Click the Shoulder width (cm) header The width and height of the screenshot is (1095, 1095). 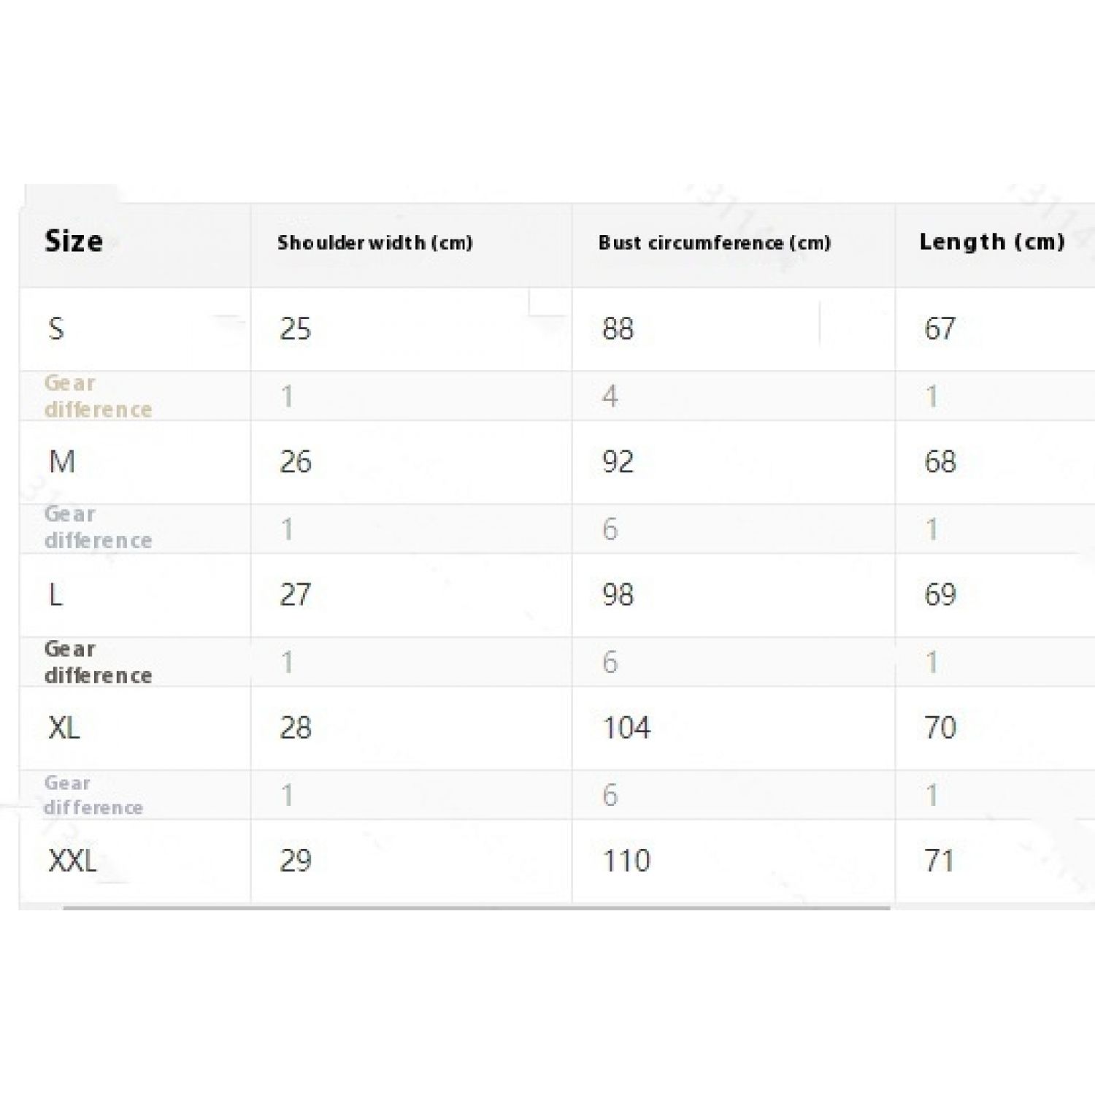coord(374,242)
